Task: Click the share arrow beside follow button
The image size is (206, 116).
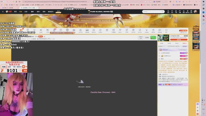Action: (44, 36)
